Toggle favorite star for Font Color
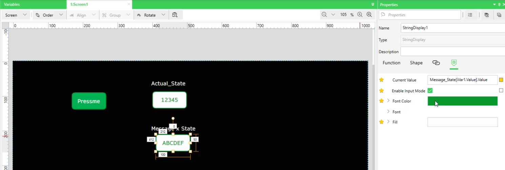Viewport: 505px width, 170px height. coord(381,101)
